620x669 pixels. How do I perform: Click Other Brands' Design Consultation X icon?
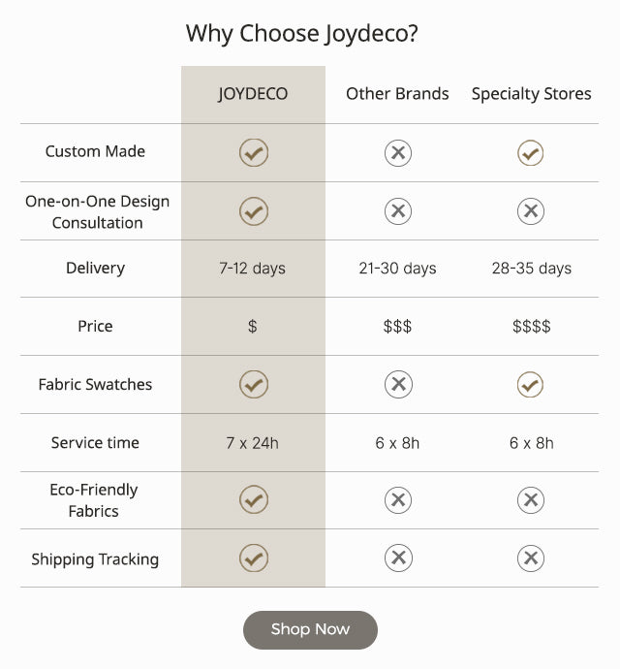(x=397, y=210)
